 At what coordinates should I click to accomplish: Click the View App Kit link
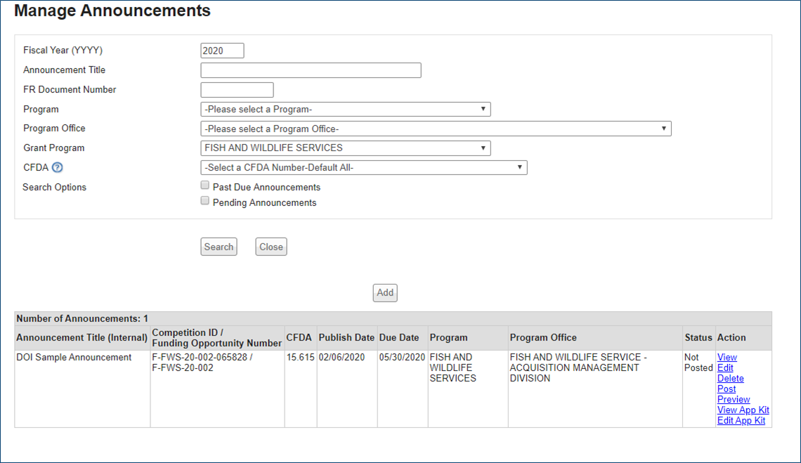743,410
